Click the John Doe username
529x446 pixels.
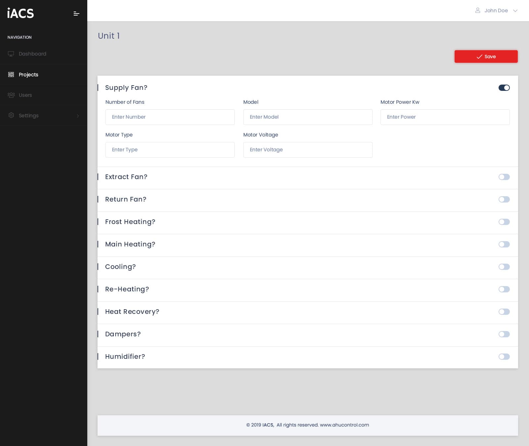pos(496,11)
